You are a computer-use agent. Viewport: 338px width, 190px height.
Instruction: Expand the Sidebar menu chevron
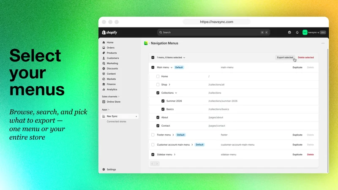click(x=174, y=155)
